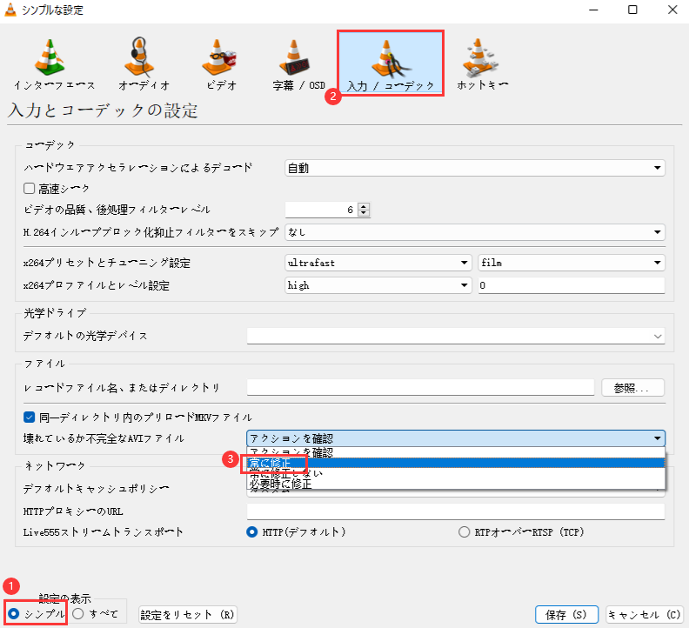689x628 pixels.
Task: Choose RTPオーバーRTSP (TCP) radio button
Action: click(464, 532)
